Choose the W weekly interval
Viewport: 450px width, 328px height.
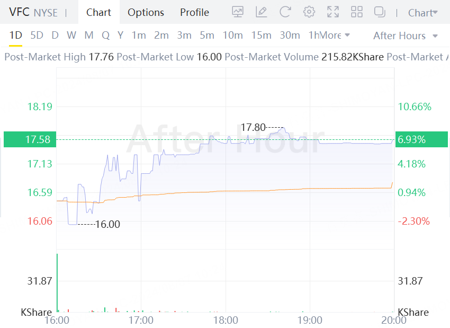(x=71, y=36)
